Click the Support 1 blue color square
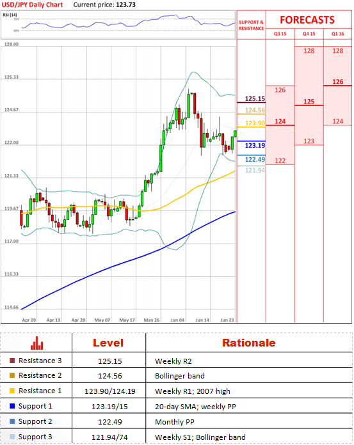 coord(12,406)
